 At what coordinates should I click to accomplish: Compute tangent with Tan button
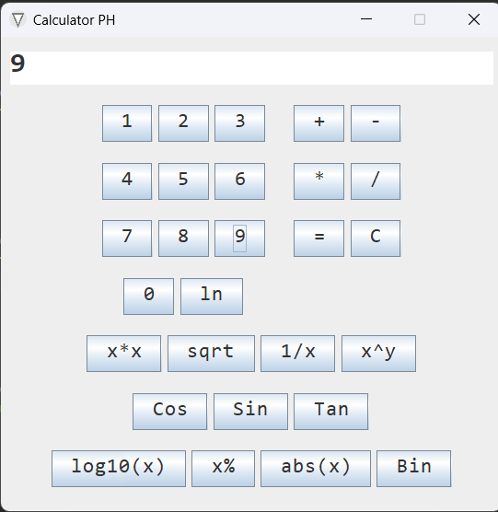point(330,412)
